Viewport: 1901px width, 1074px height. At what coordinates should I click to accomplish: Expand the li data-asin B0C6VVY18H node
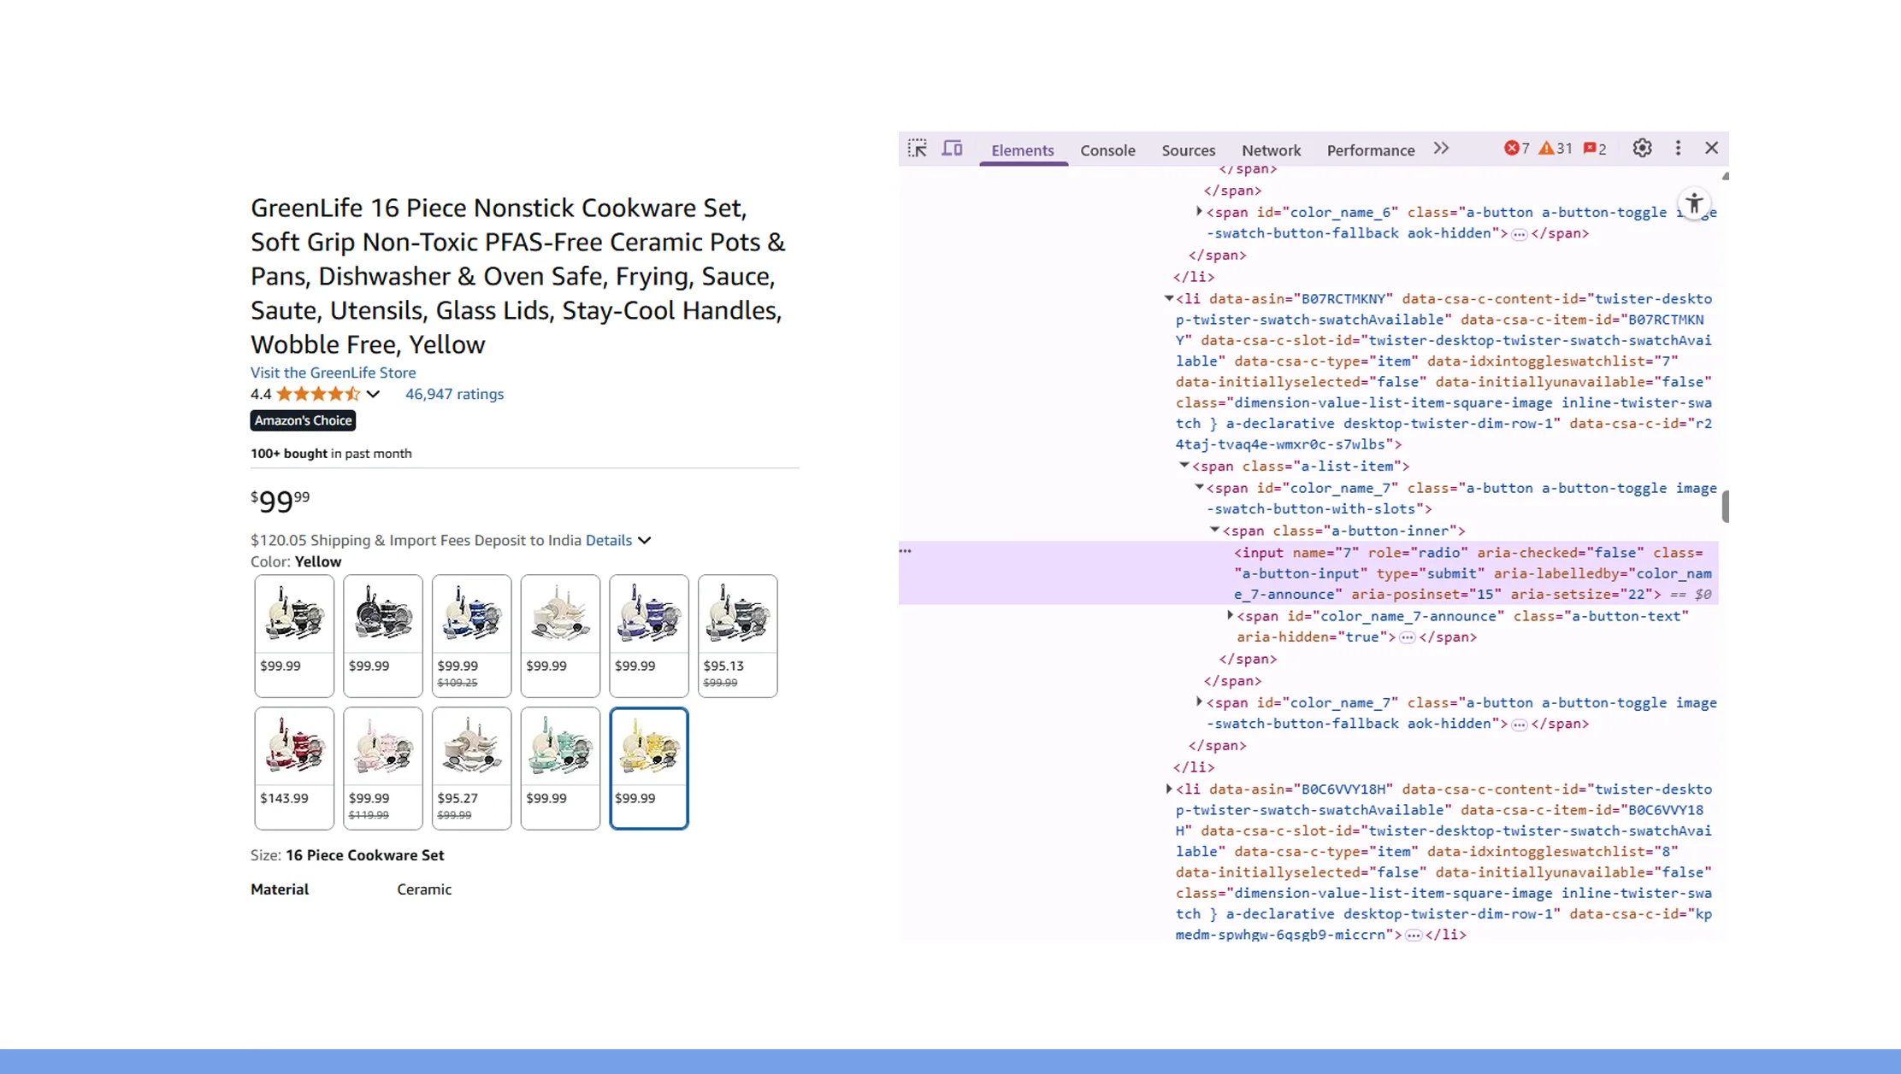(x=1168, y=789)
